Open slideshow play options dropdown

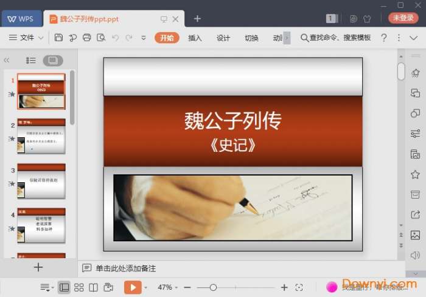point(145,287)
